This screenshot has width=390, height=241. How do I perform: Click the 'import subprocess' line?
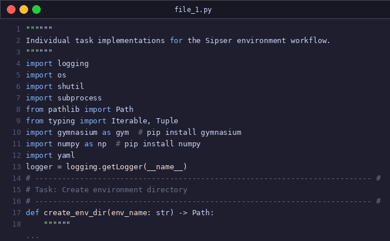[64, 98]
